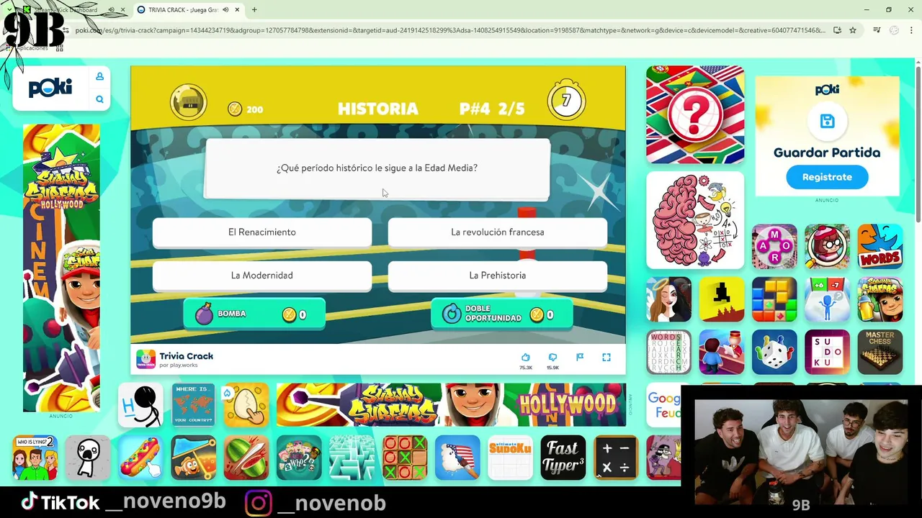Open the screaming white character game icon
The height and width of the screenshot is (518, 922).
(87, 458)
